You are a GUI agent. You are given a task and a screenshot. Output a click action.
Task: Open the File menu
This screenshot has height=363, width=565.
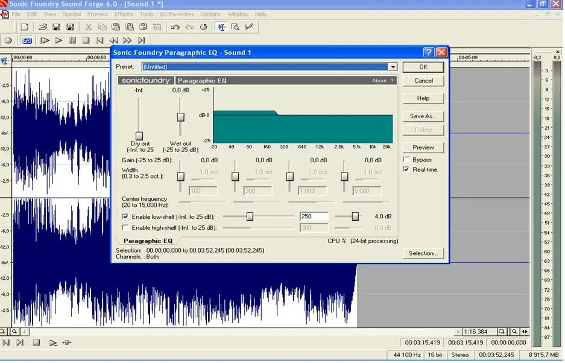16,14
